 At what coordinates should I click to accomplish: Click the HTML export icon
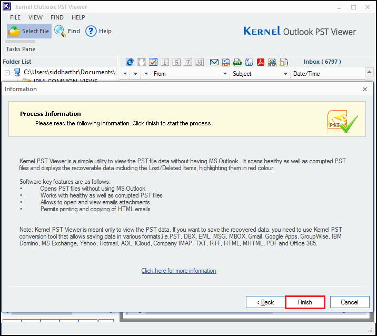click(272, 62)
